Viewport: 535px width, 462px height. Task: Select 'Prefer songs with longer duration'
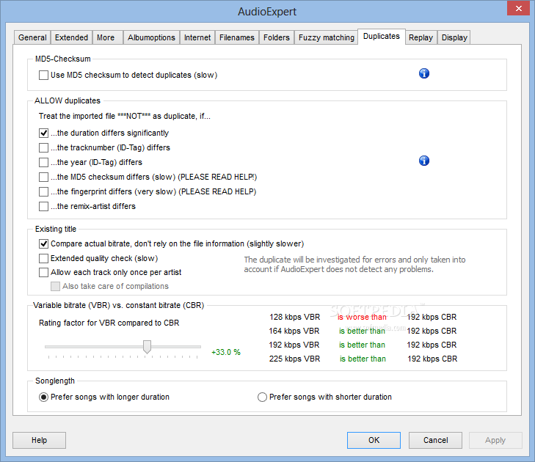(44, 397)
